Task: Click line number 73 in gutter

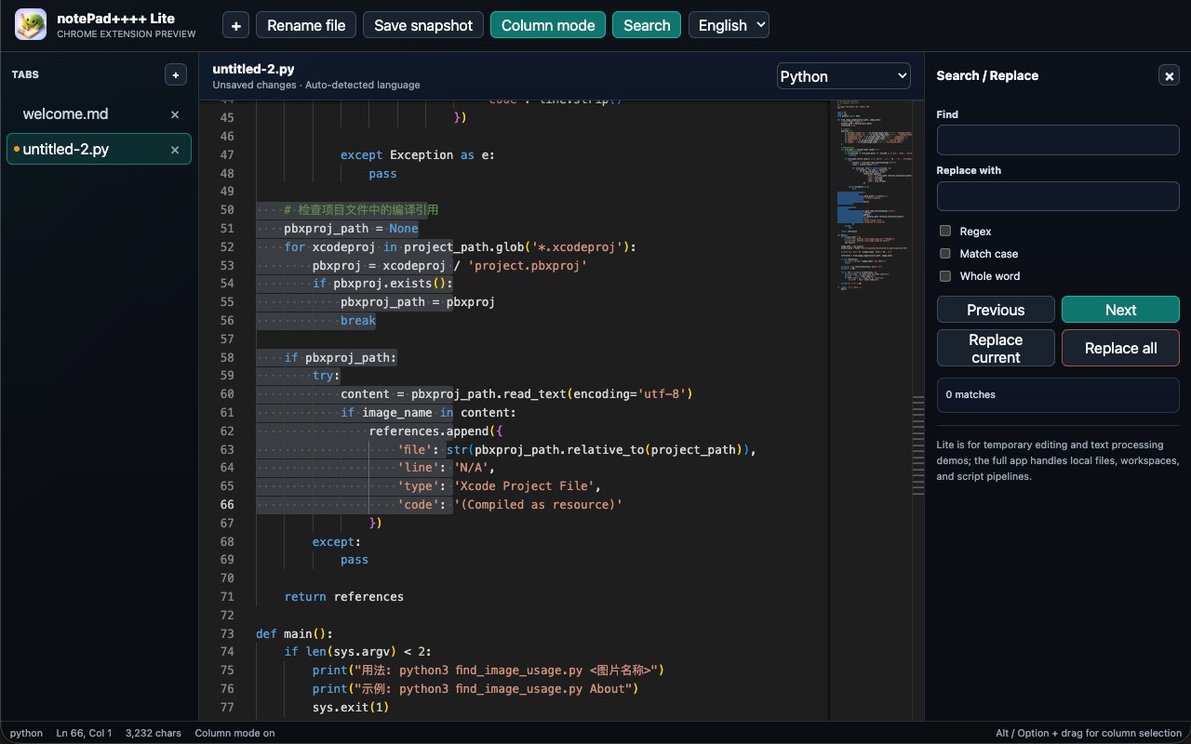Action: pos(227,634)
